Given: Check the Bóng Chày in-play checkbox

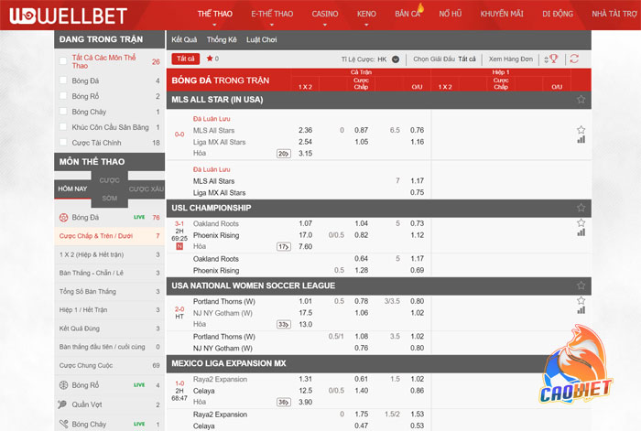Looking at the screenshot, I should (x=63, y=111).
